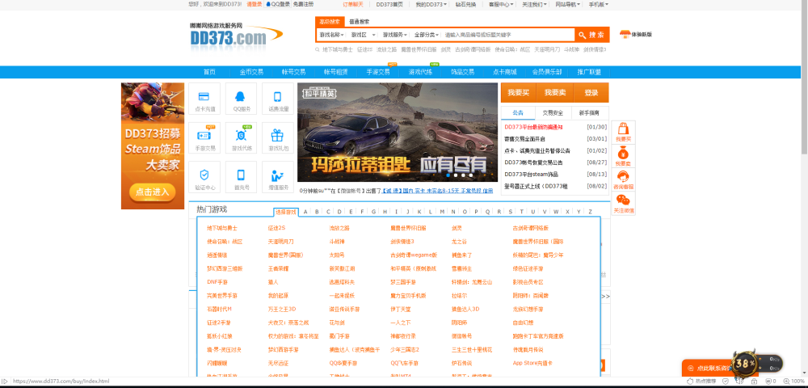Go to 金币交易 in the nav bar

point(251,72)
